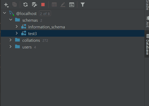The width and height of the screenshot is (149, 106).
Task: Click the Duplicate data source icon
Action: 14,5
